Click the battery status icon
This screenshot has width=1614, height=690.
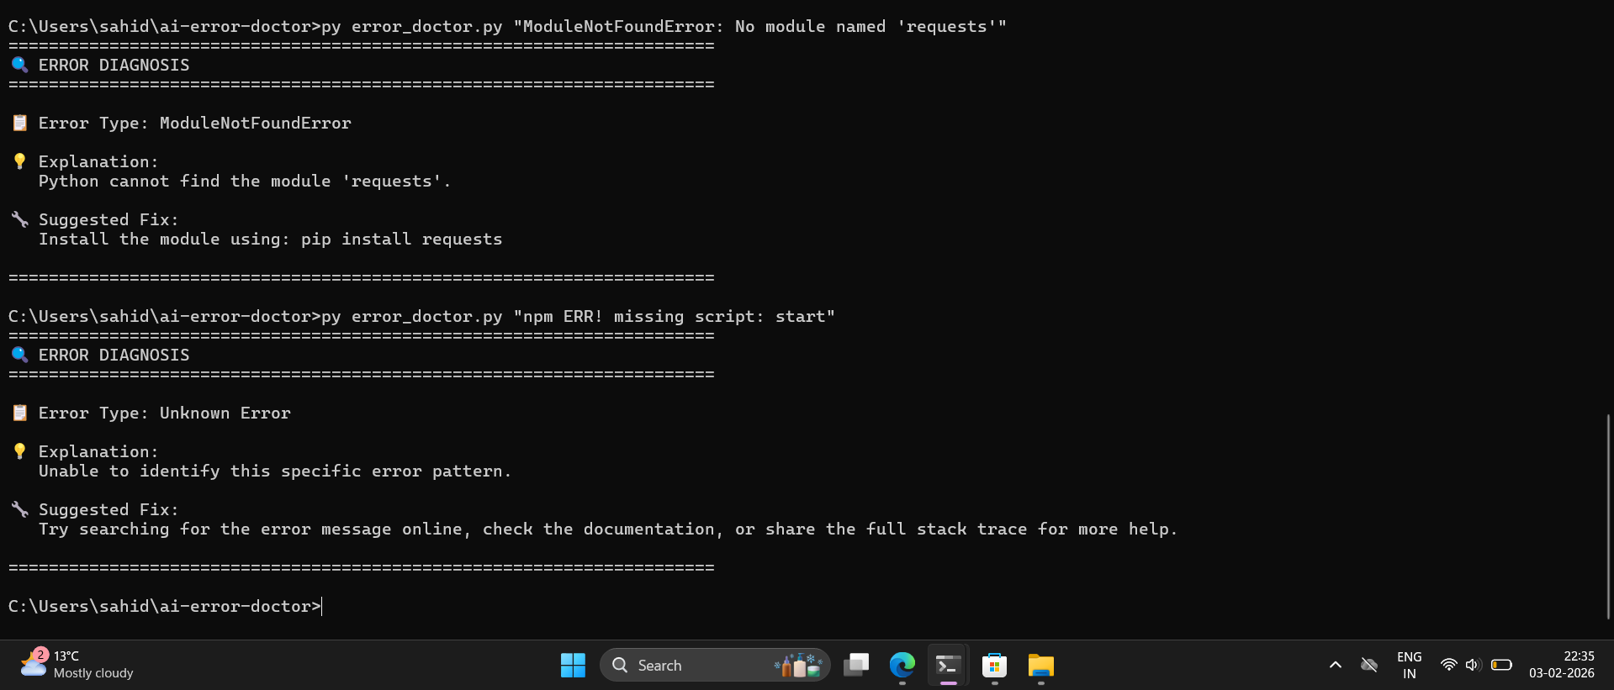(1501, 665)
